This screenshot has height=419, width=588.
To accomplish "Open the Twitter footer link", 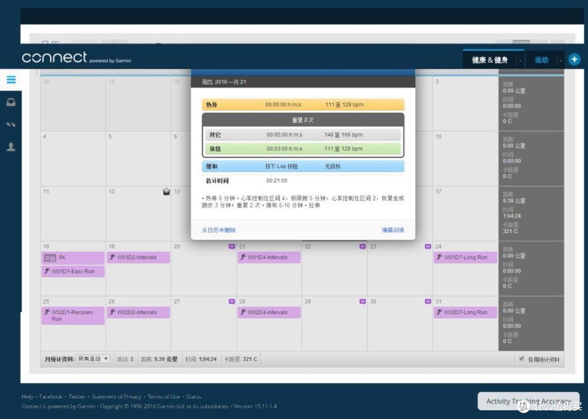I will (x=77, y=397).
